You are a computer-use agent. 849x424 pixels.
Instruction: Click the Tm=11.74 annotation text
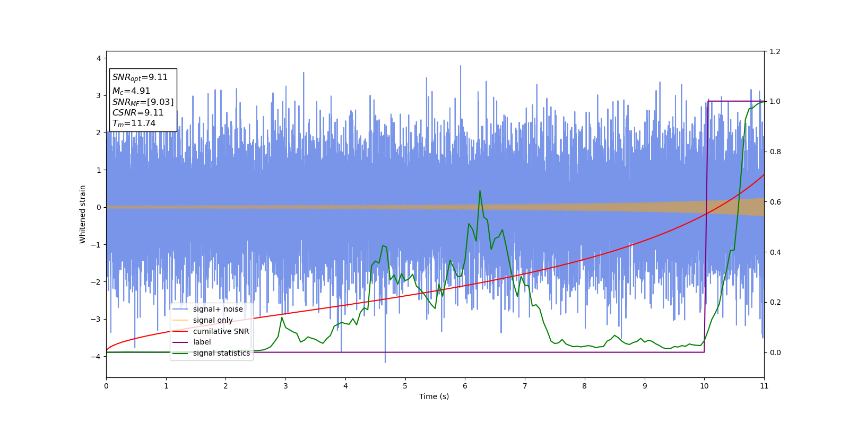coord(134,123)
